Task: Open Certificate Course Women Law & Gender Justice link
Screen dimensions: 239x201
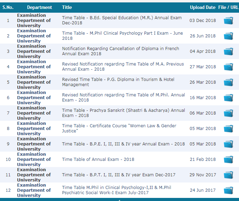Action: [119, 128]
